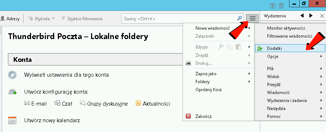Set up Aktualności feeds account
The height and width of the screenshot is (132, 326).
[156, 103]
